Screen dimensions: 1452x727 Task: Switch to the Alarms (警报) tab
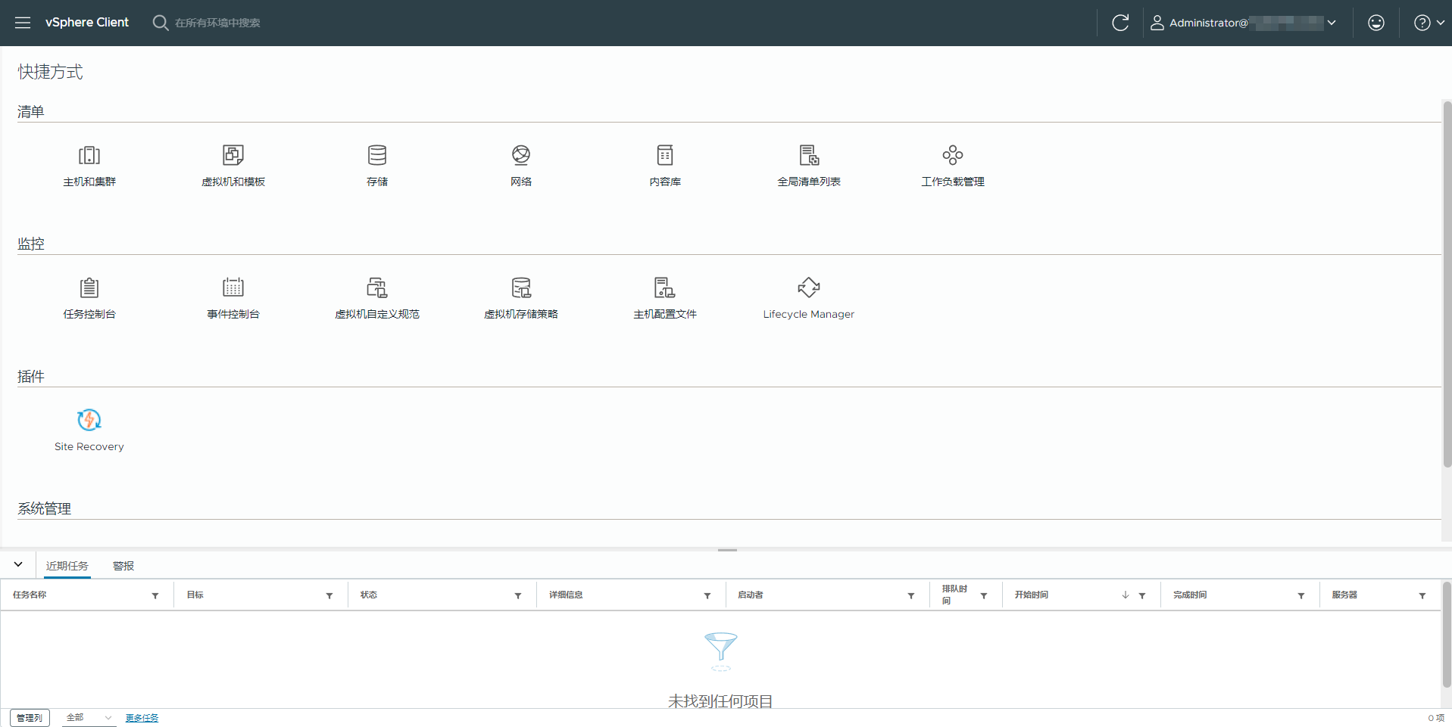tap(123, 566)
